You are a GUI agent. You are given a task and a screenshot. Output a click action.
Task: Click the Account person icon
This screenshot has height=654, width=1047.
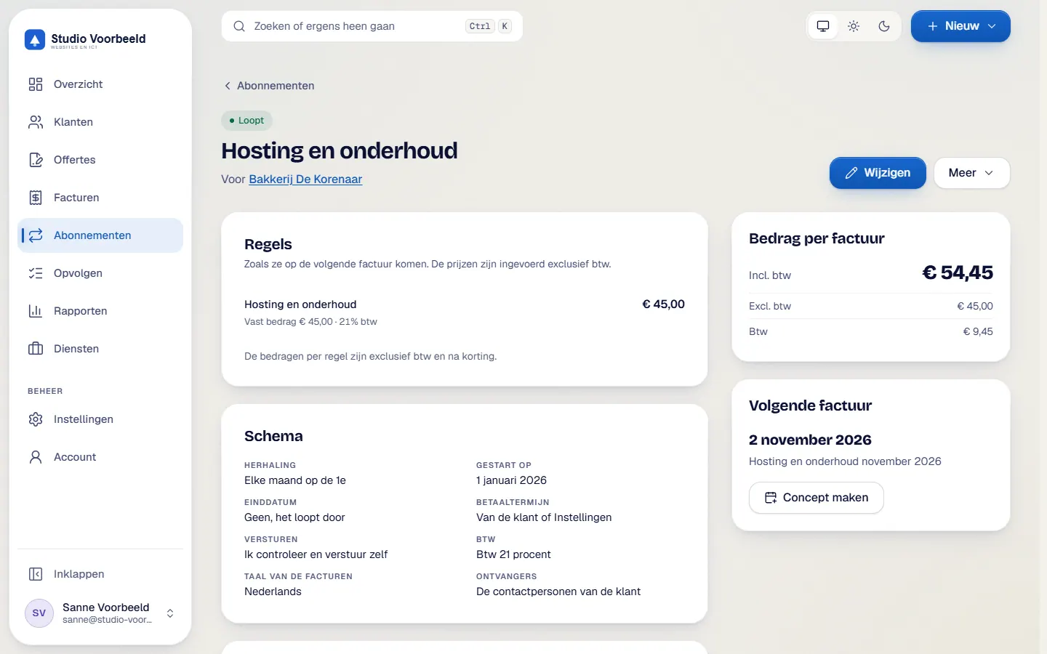36,457
